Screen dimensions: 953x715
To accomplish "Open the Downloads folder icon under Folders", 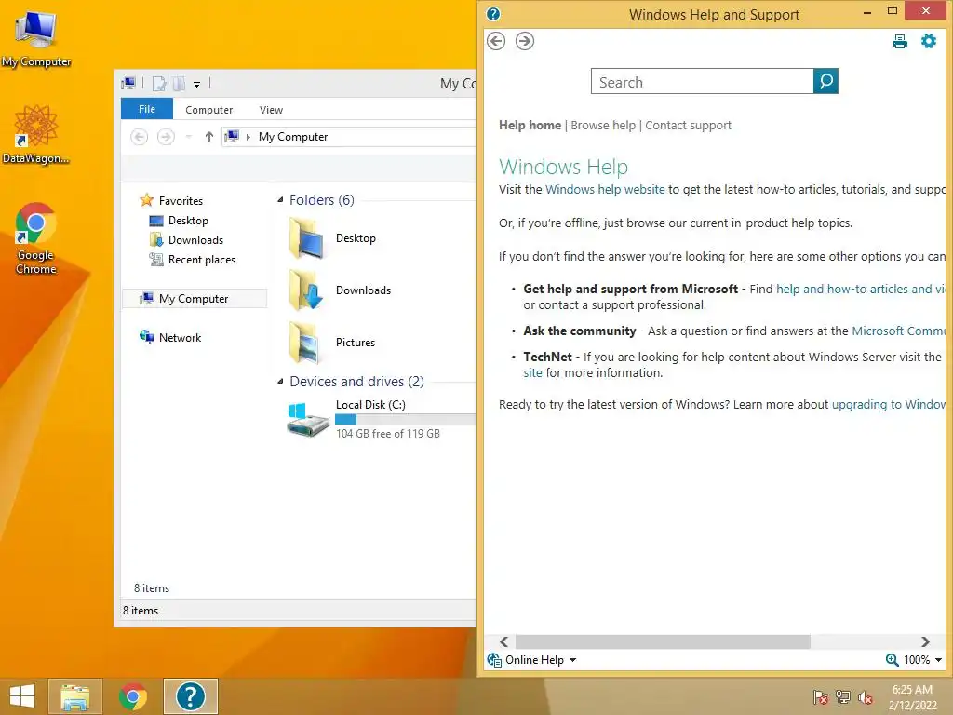I will [307, 290].
